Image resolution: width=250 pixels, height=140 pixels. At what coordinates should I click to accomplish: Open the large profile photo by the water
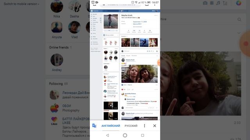[x=111, y=21]
